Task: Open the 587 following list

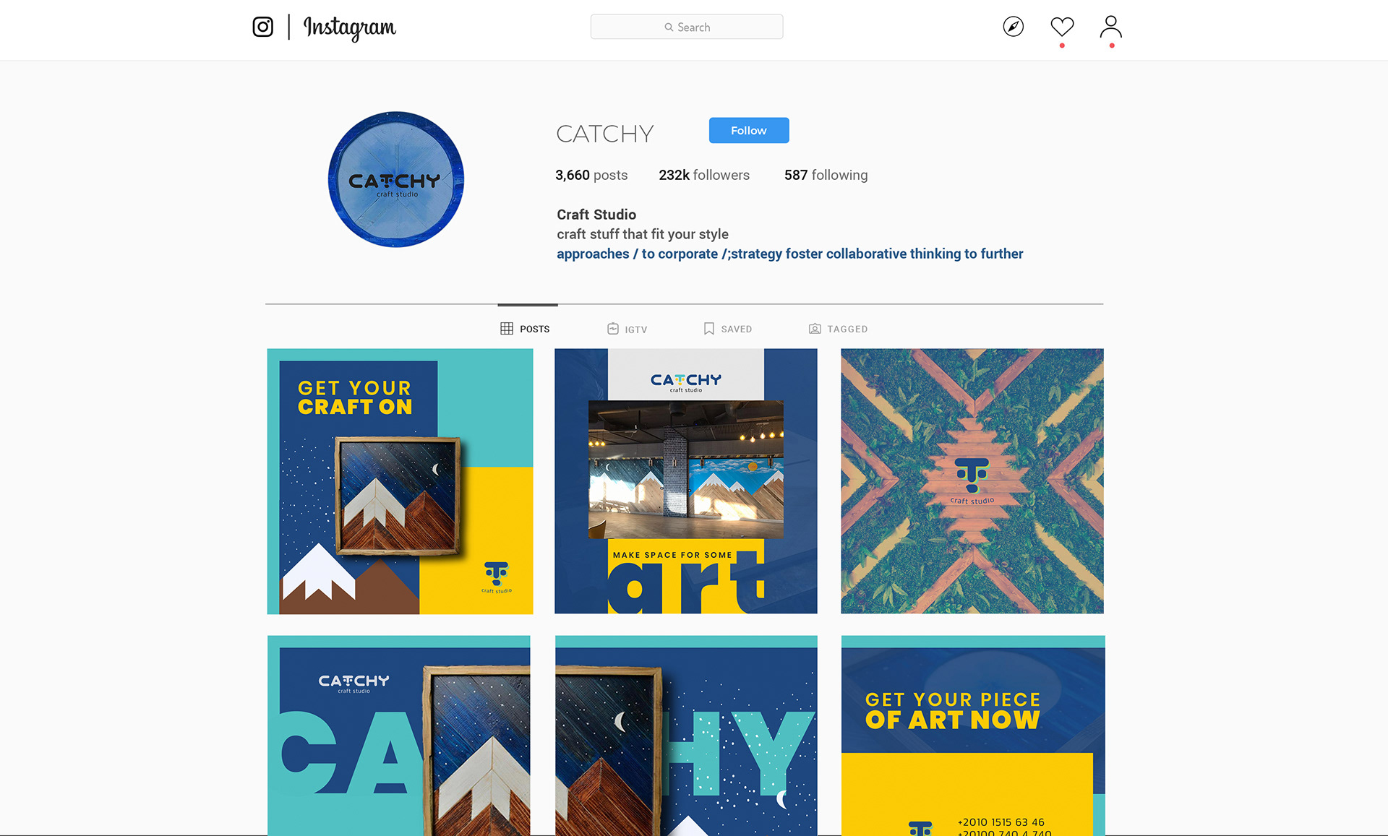Action: click(826, 175)
